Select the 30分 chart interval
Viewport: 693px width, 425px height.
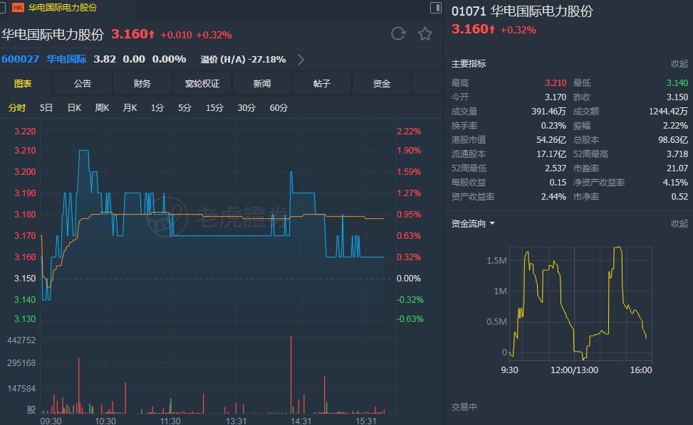coord(246,108)
